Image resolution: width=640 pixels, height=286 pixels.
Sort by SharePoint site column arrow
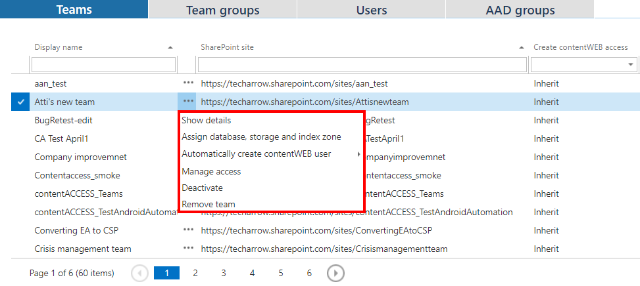pyautogui.click(x=521, y=48)
